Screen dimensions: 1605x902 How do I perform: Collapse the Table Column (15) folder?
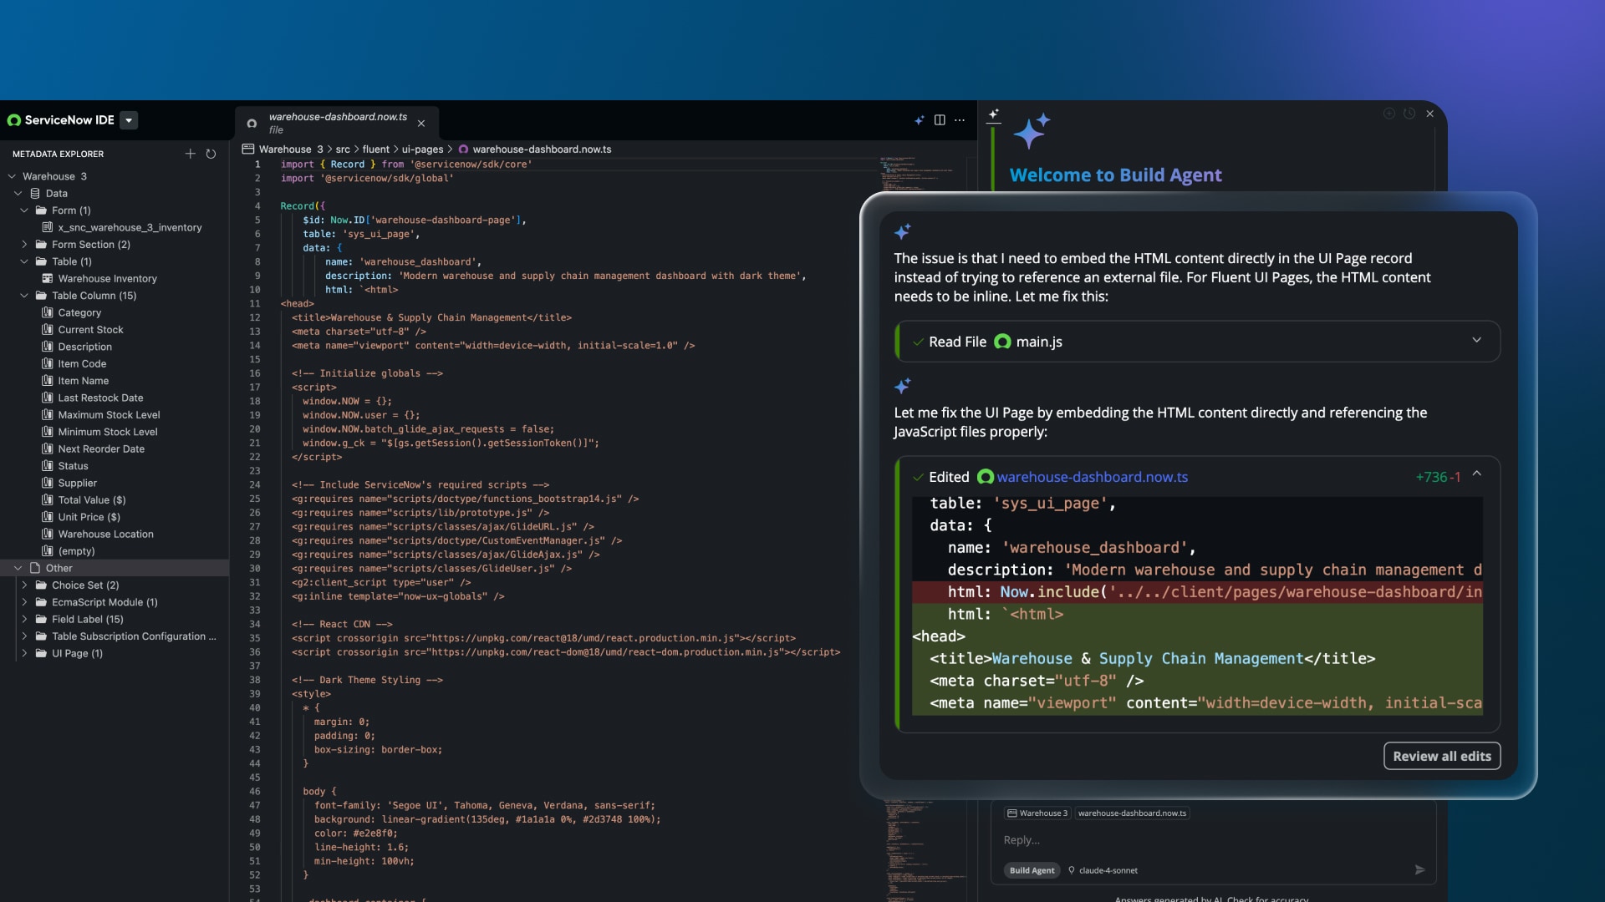click(x=24, y=296)
